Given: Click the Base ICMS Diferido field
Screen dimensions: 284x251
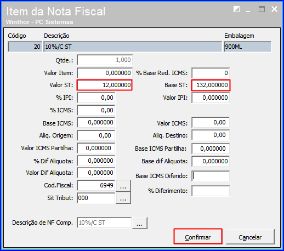Looking at the screenshot, I should point(211,176).
